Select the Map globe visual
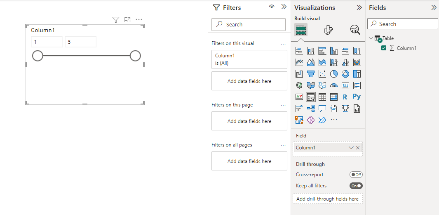 [x=299, y=85]
